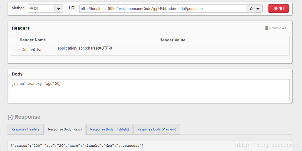Click the Remove All headers link
Image resolution: width=302 pixels, height=151 pixels.
(277, 28)
